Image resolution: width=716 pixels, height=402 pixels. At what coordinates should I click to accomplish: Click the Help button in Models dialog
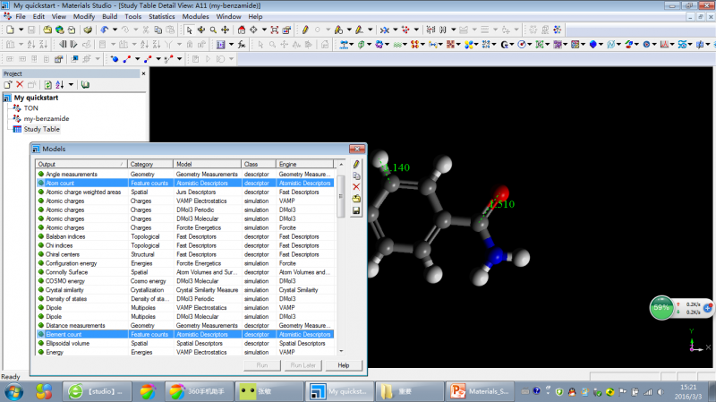(x=344, y=366)
